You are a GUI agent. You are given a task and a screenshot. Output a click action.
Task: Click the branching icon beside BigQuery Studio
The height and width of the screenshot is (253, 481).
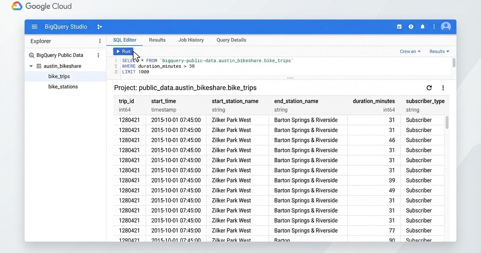point(99,27)
